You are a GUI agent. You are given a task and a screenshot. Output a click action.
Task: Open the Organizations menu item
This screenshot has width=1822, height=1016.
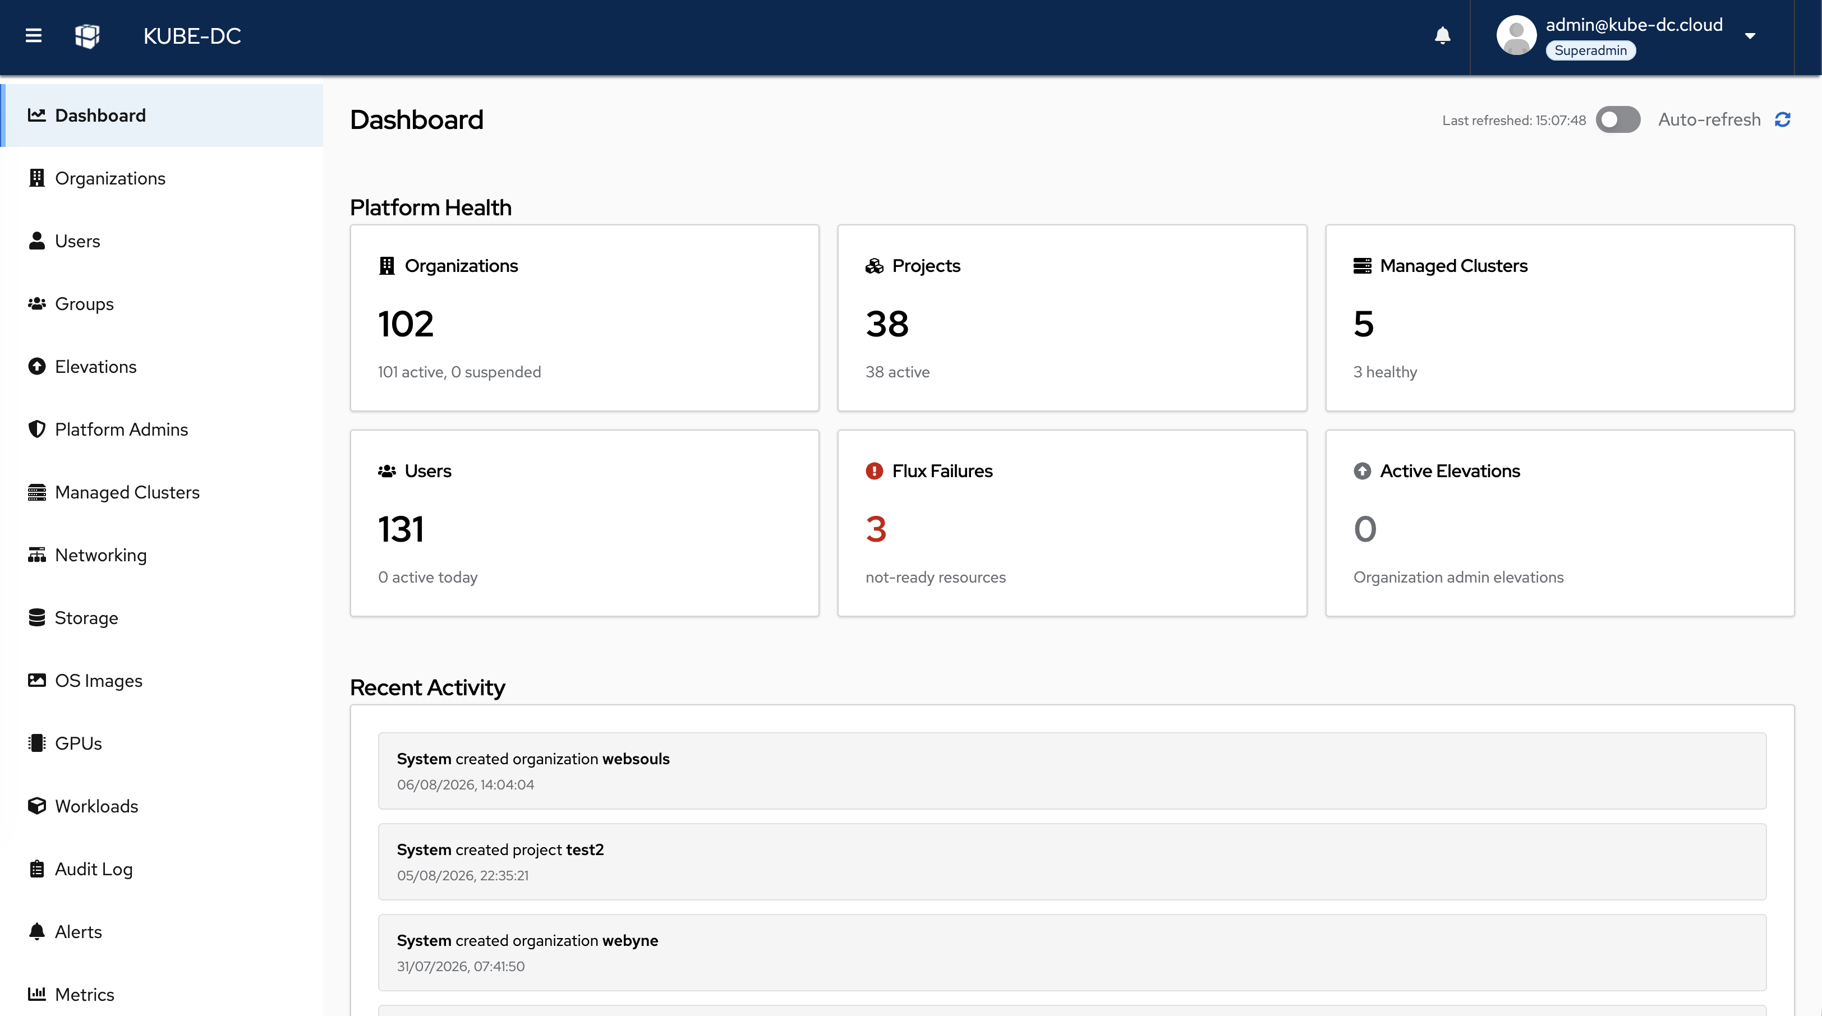tap(162, 178)
